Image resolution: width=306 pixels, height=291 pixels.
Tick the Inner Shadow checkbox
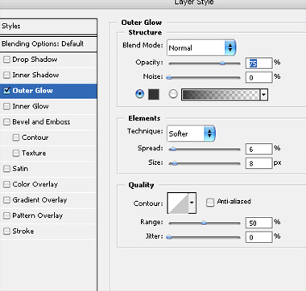tap(6, 75)
